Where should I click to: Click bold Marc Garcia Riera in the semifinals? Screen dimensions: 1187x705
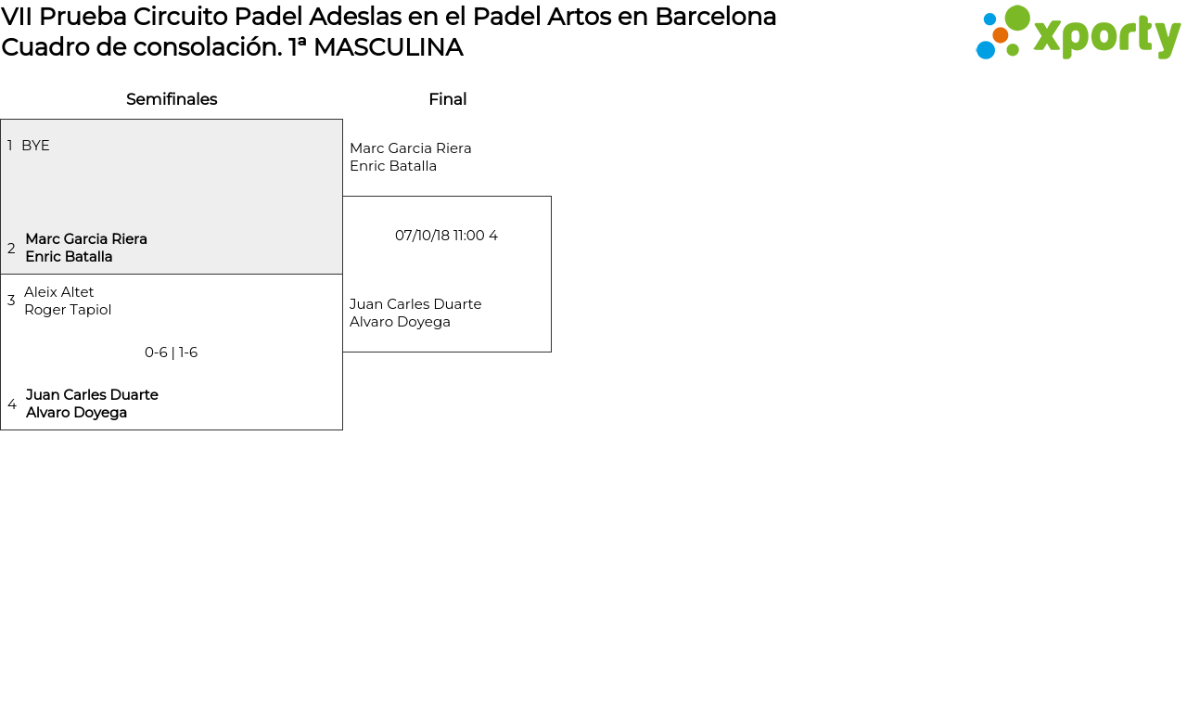click(86, 239)
